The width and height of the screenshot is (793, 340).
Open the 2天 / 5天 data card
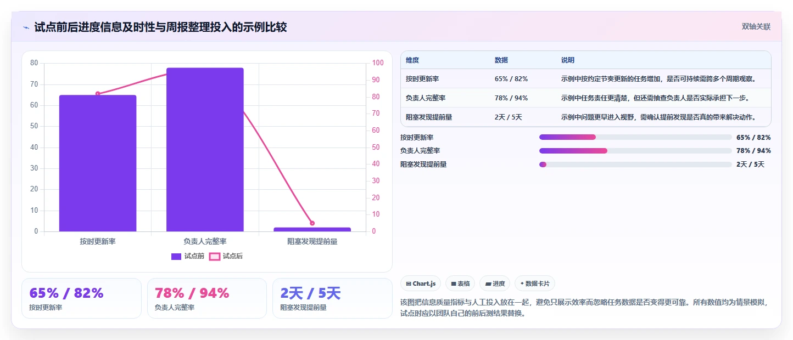[x=332, y=298]
